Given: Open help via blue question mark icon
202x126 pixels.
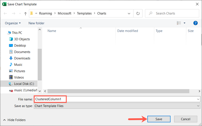Looking at the screenshot, I should point(195,23).
